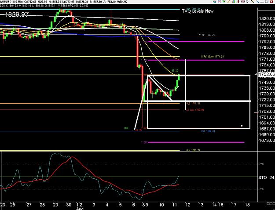Image resolution: width=275 pixels, height=210 pixels.
Task: Click the red-blue wavy lines indicator icon
Action: coord(219,1)
